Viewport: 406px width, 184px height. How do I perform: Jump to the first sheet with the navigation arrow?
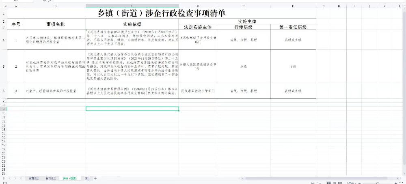(x=4, y=178)
